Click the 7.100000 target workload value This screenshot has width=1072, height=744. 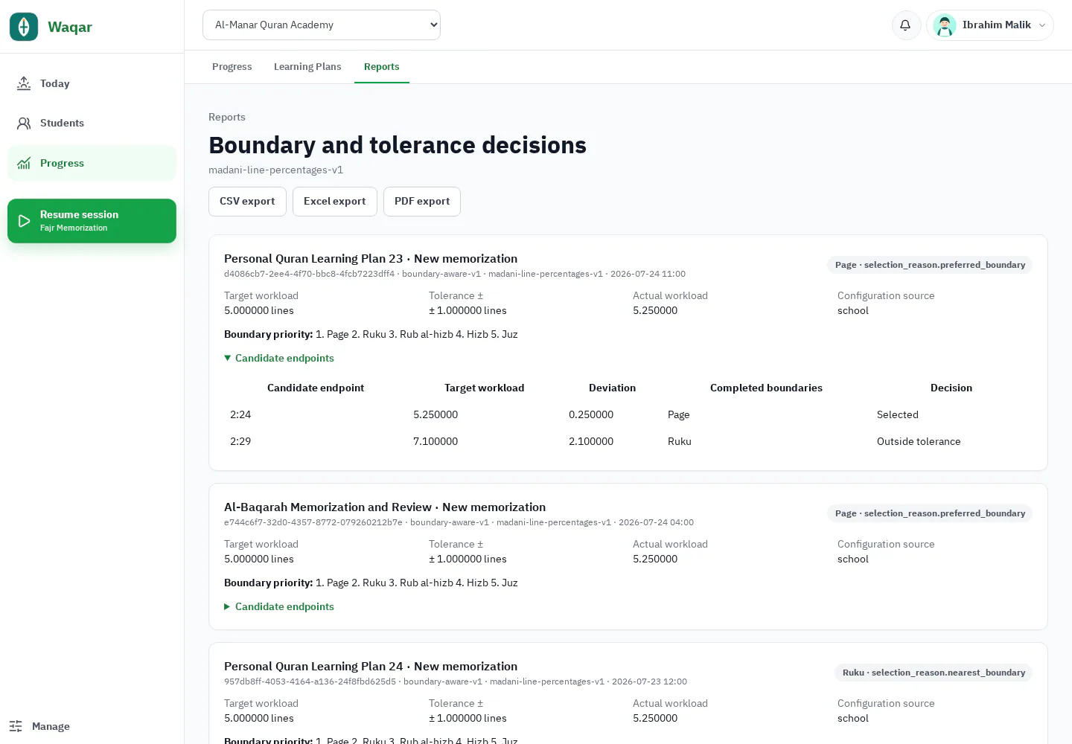click(x=435, y=441)
